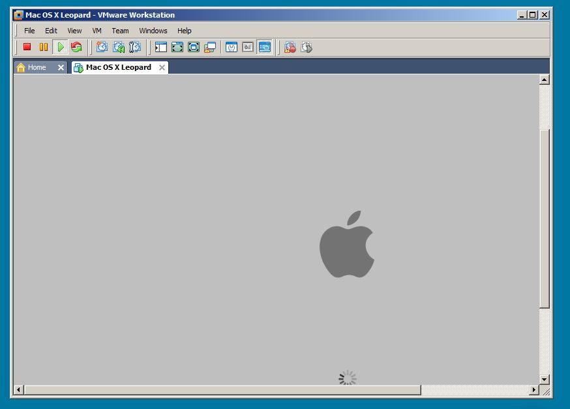Close the Home tab
The image size is (570, 409).
[61, 67]
